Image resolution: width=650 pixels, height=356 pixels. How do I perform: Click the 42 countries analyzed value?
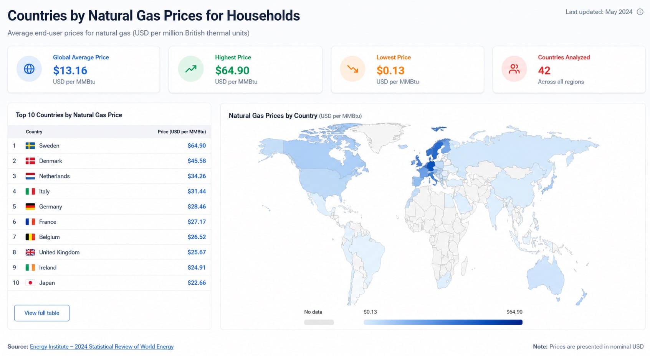544,71
